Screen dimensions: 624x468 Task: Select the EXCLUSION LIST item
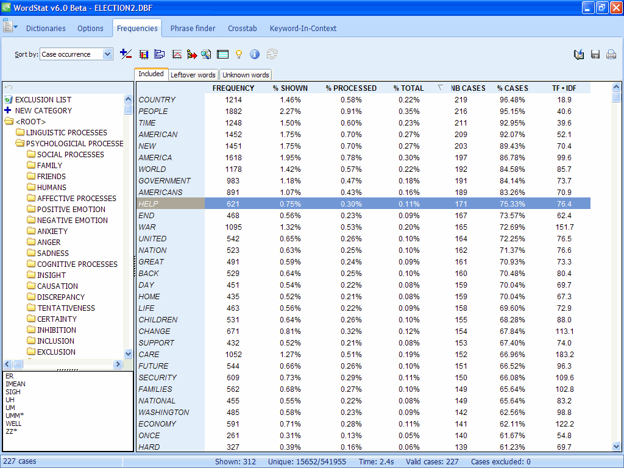point(43,100)
